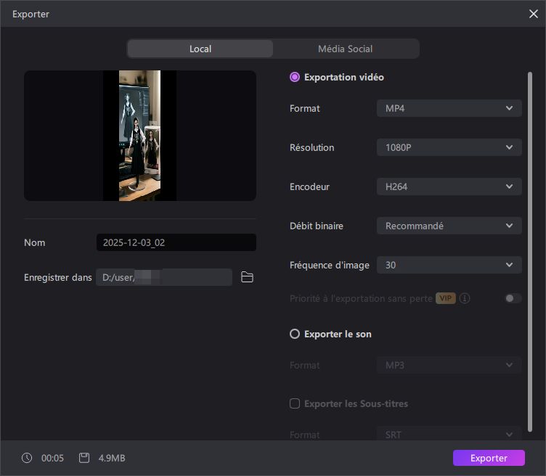This screenshot has width=546, height=476.
Task: Click the Enregistrer dans label
Action: pyautogui.click(x=58, y=277)
